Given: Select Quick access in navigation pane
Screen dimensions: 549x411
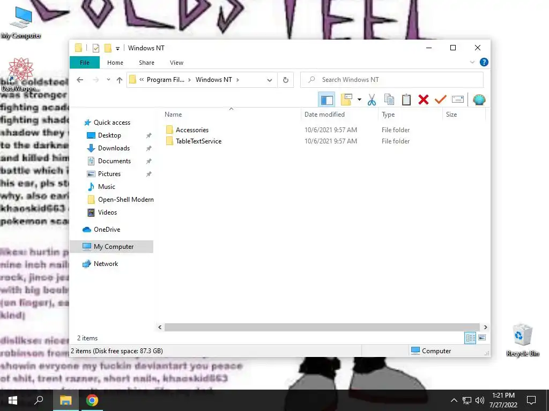Looking at the screenshot, I should tap(112, 123).
